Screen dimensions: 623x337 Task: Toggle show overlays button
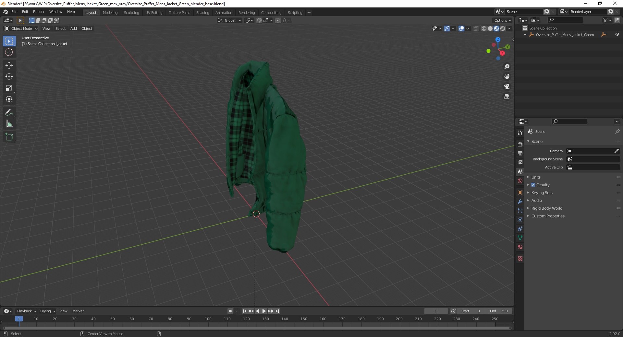461,29
